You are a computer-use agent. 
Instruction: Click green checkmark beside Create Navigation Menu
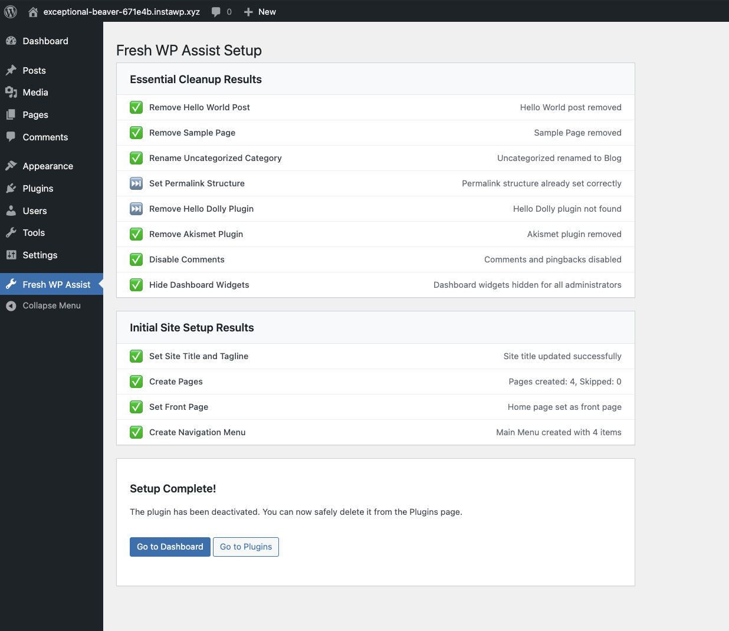pos(136,432)
